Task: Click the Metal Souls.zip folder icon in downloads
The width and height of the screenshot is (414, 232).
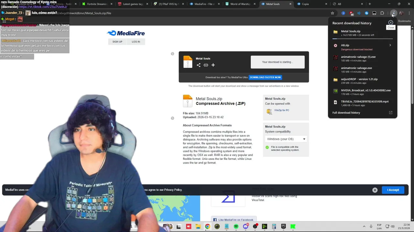Action: pos(335,32)
